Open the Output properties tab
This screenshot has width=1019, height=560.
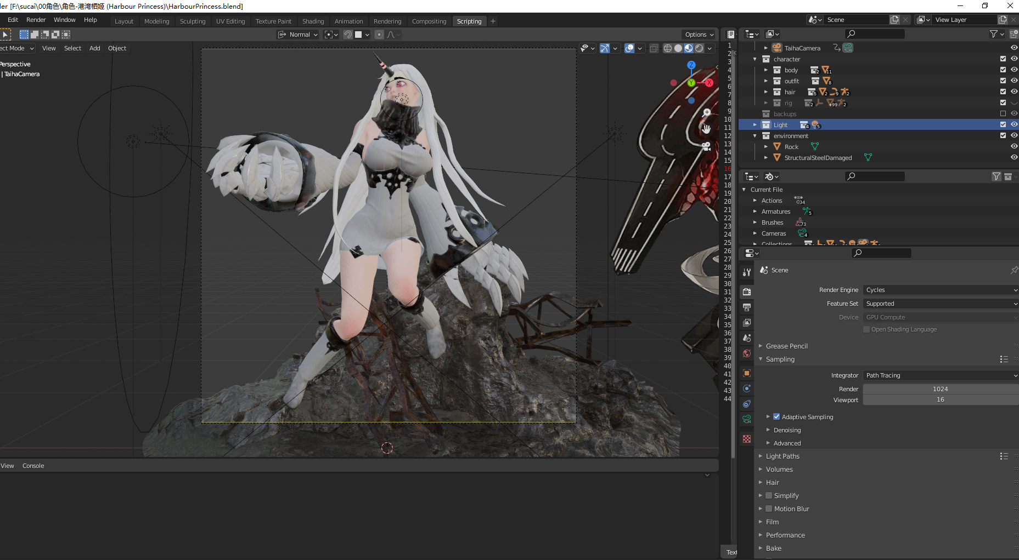pyautogui.click(x=747, y=307)
